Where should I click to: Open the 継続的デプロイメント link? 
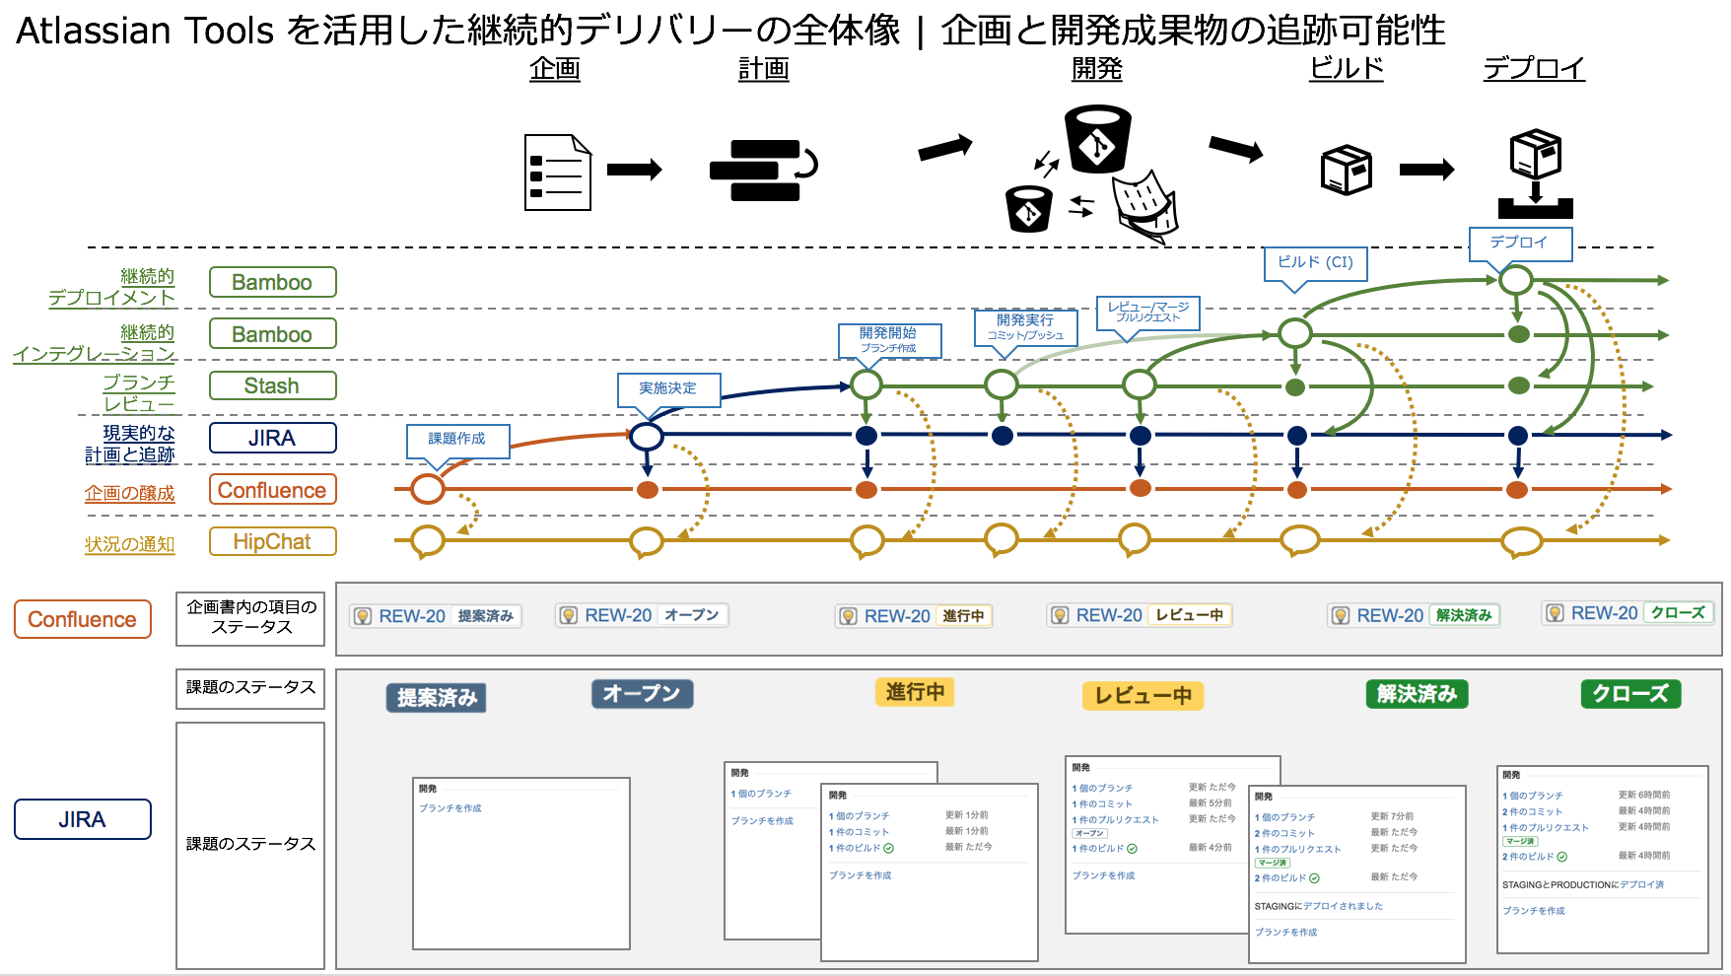111,287
